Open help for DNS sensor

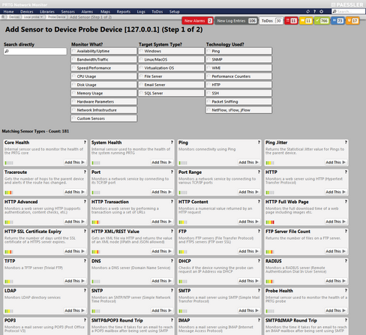172,261
